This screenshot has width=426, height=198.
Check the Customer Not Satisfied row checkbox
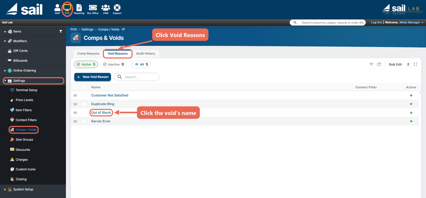tap(84, 95)
